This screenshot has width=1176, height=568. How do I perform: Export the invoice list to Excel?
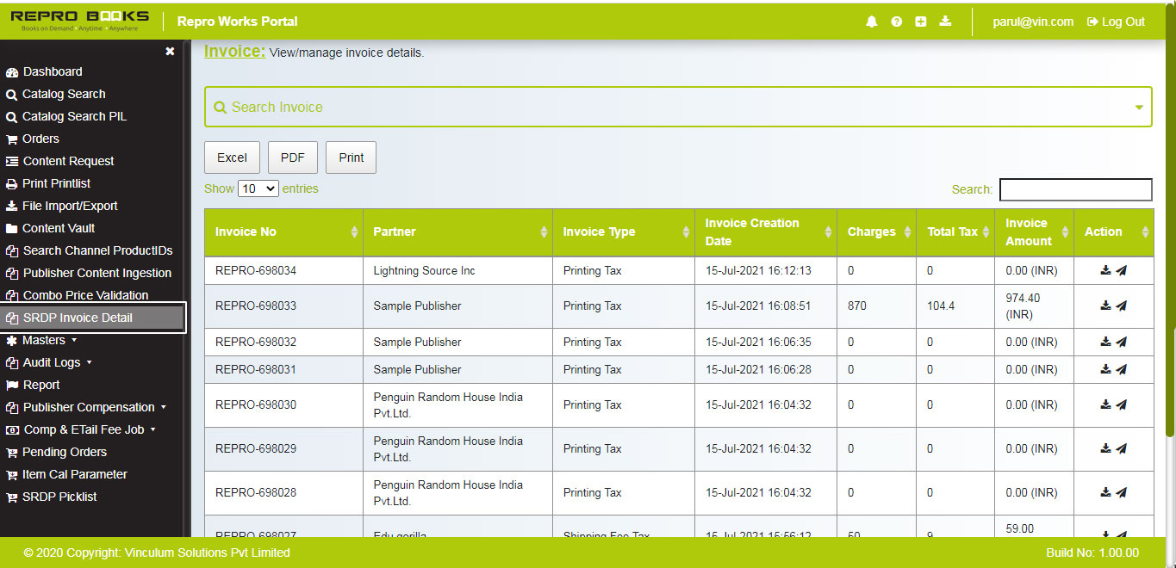coord(231,157)
